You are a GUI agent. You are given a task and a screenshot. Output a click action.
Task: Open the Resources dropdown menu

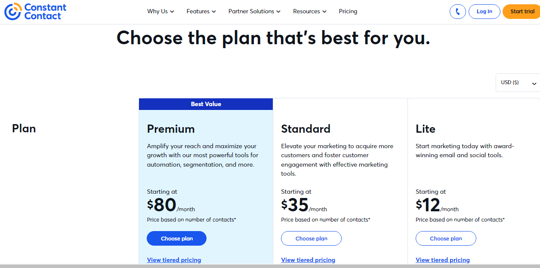(309, 12)
